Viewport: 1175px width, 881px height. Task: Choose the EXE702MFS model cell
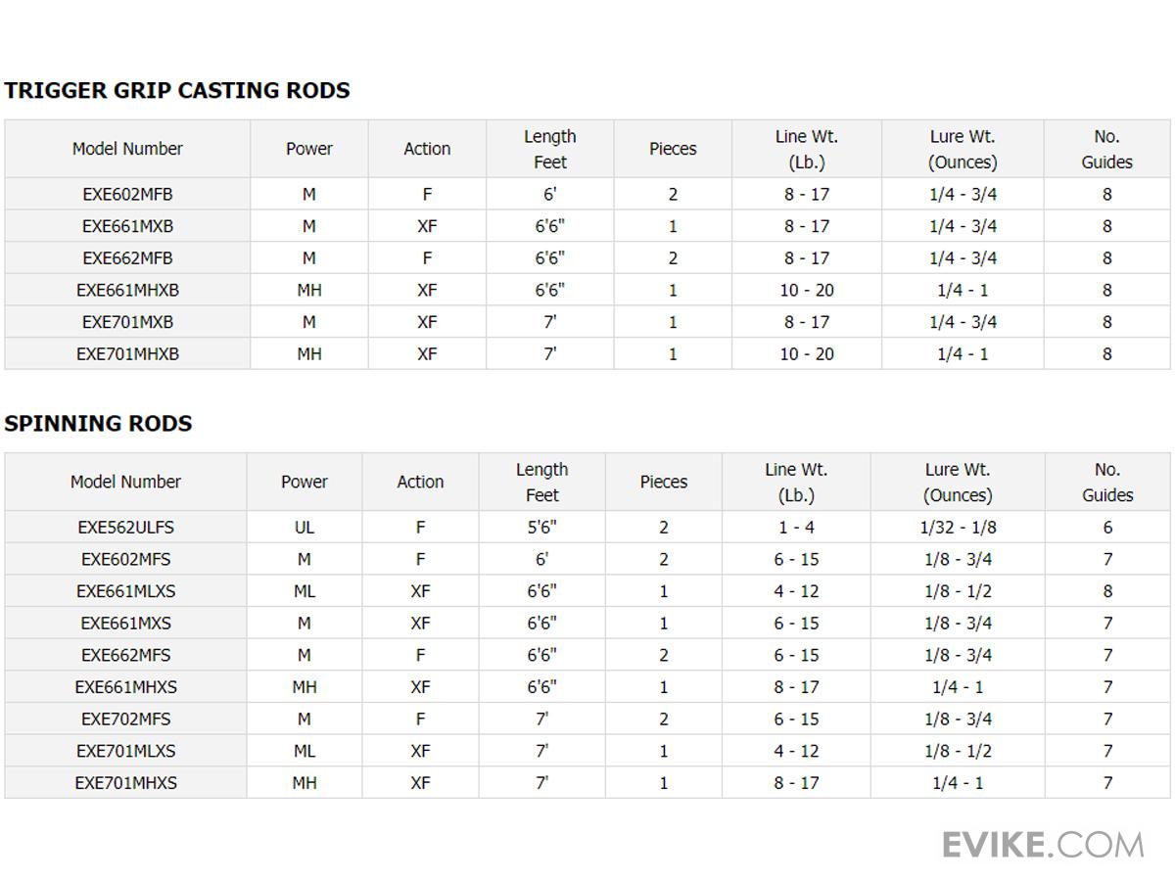click(125, 719)
